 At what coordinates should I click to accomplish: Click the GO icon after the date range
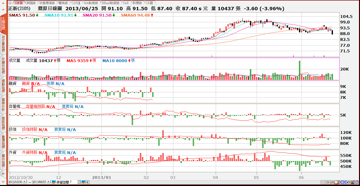(x=54, y=182)
